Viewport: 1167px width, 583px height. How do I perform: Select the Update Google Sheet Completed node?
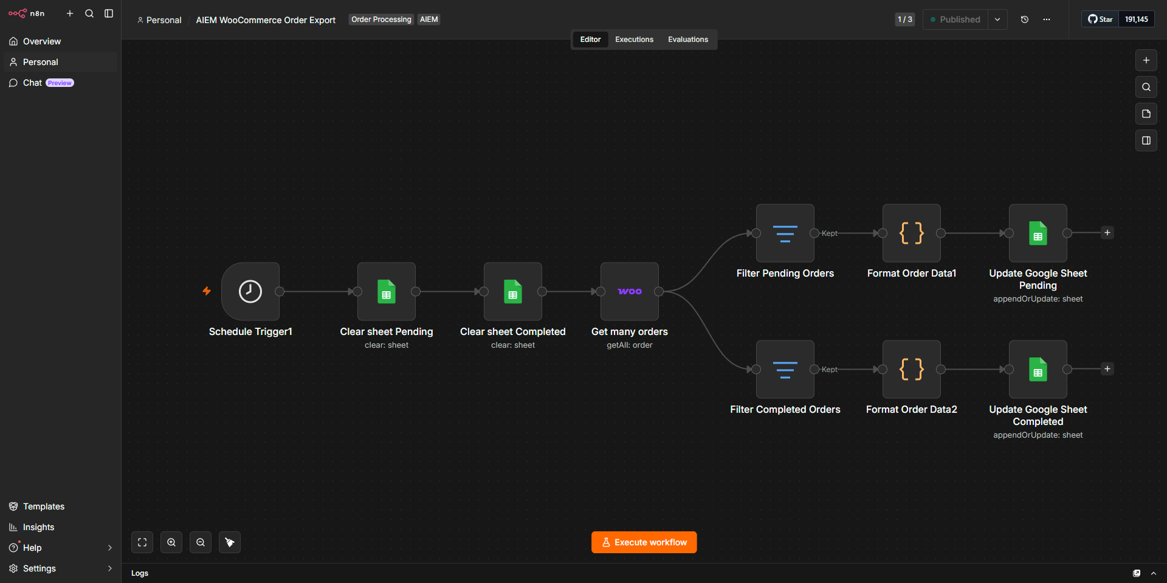tap(1038, 370)
